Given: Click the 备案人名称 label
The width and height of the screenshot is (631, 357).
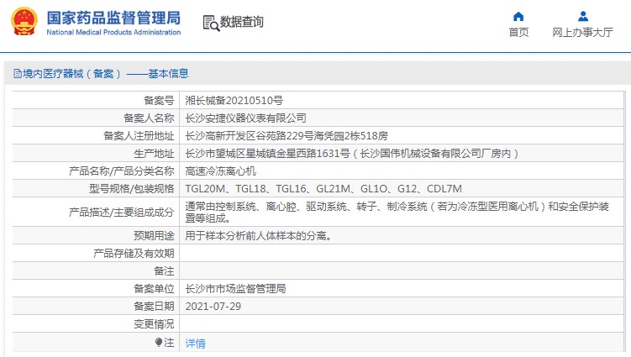Looking at the screenshot, I should 149,118.
